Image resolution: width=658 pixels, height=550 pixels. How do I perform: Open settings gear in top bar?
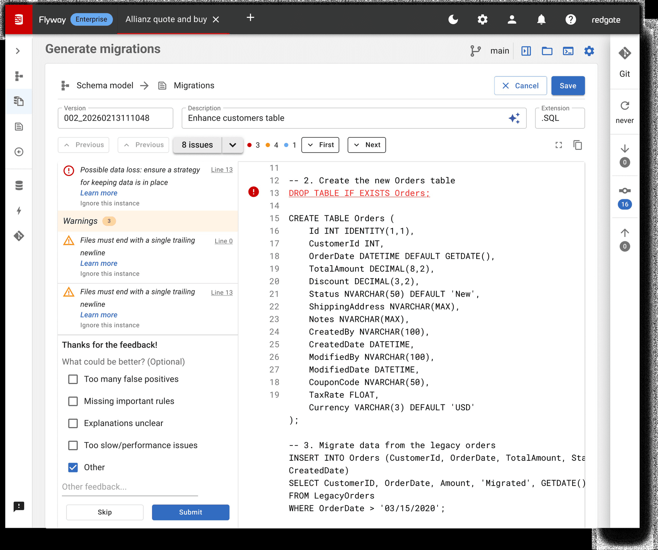(x=483, y=19)
